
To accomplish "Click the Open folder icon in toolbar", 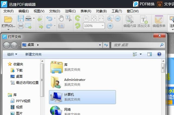I will coord(8,19).
